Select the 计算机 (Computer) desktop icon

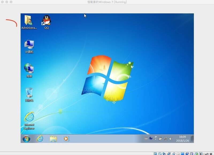(x=29, y=45)
